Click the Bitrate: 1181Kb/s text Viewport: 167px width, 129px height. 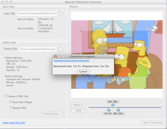(17, 67)
